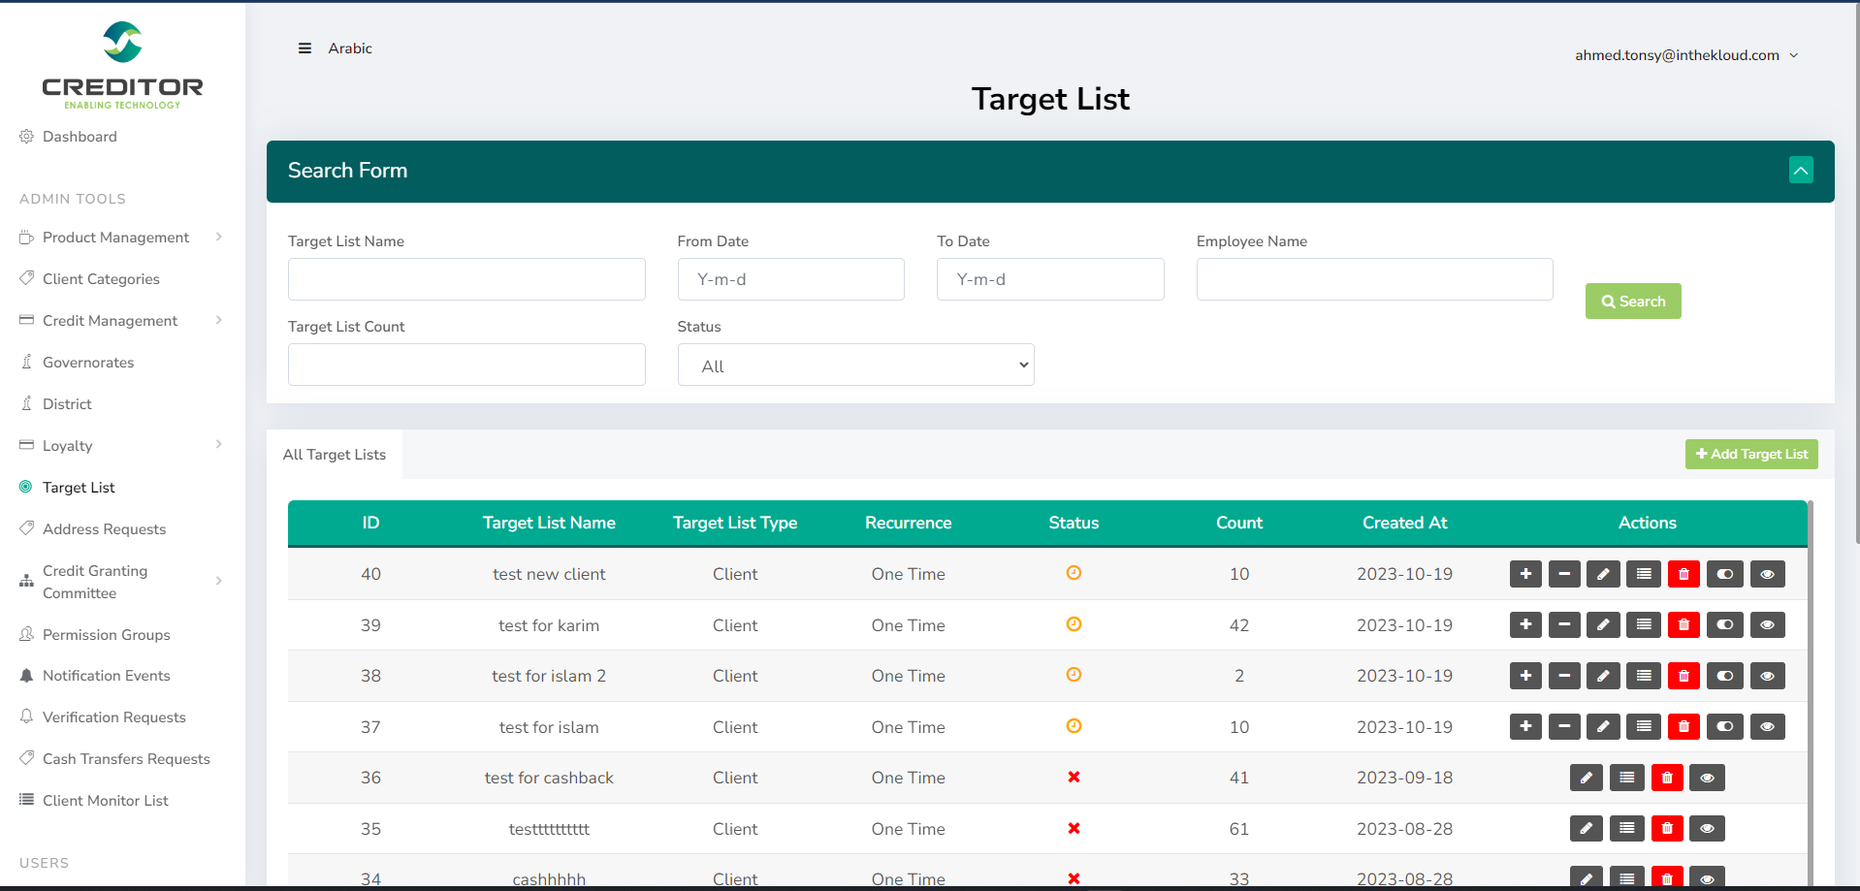1860x891 pixels.
Task: Select the All Target Lists tab
Action: coord(335,455)
